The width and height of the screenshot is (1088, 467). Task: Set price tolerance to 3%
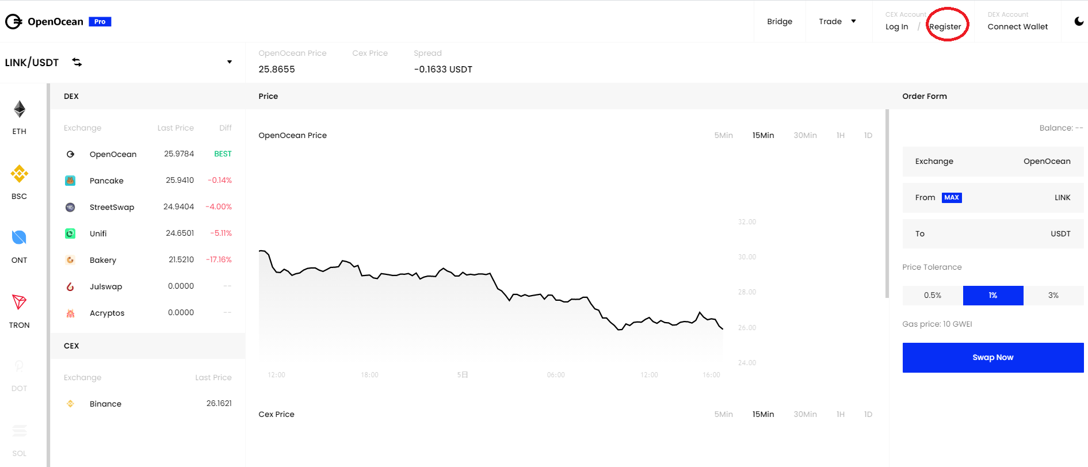(1053, 296)
